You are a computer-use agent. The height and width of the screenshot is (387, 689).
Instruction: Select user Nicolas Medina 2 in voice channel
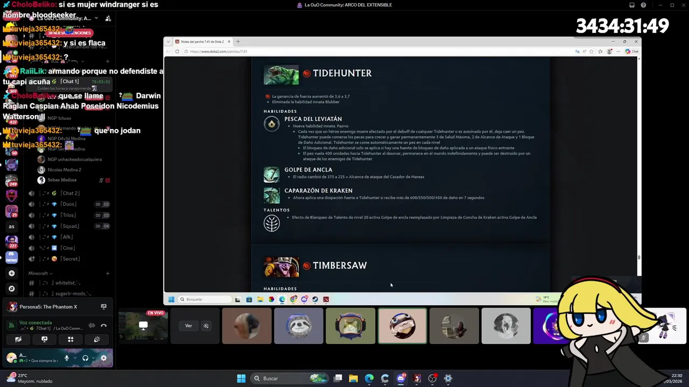coord(64,169)
